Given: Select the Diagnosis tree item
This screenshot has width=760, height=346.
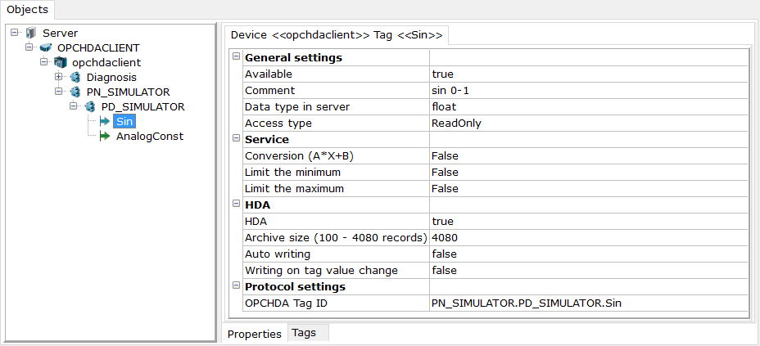Looking at the screenshot, I should pos(111,78).
